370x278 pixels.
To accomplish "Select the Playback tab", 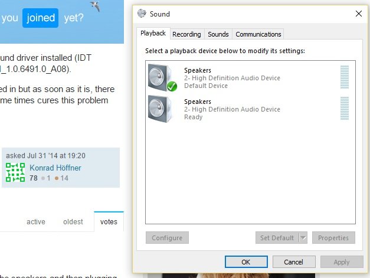I will click(x=153, y=34).
